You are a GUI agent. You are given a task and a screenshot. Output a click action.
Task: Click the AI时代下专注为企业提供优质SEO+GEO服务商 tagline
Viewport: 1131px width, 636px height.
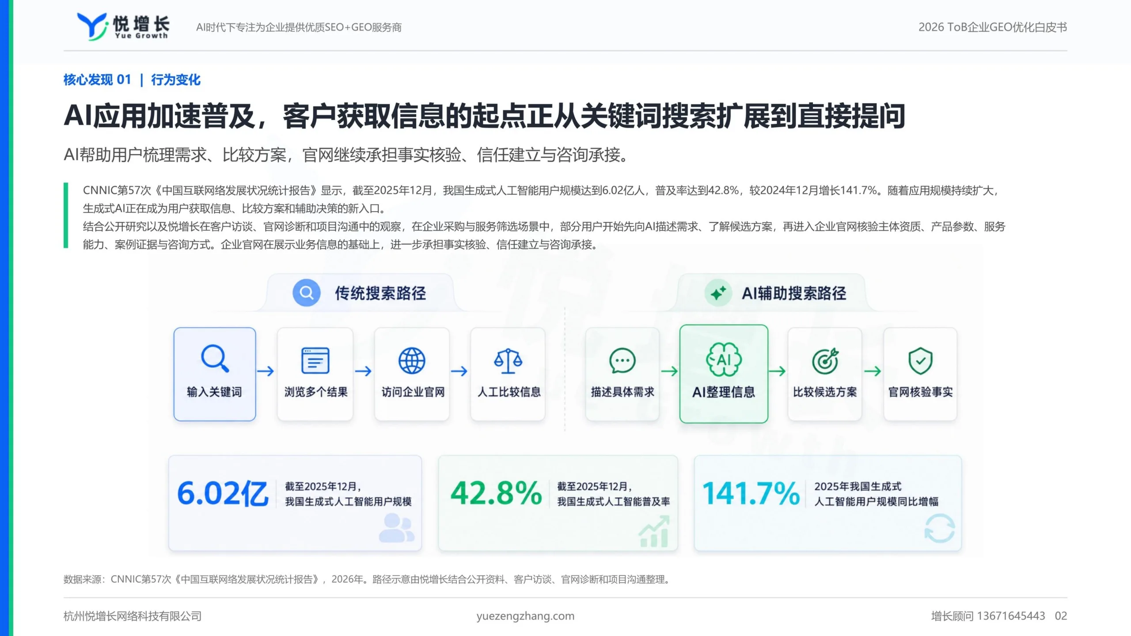[299, 27]
